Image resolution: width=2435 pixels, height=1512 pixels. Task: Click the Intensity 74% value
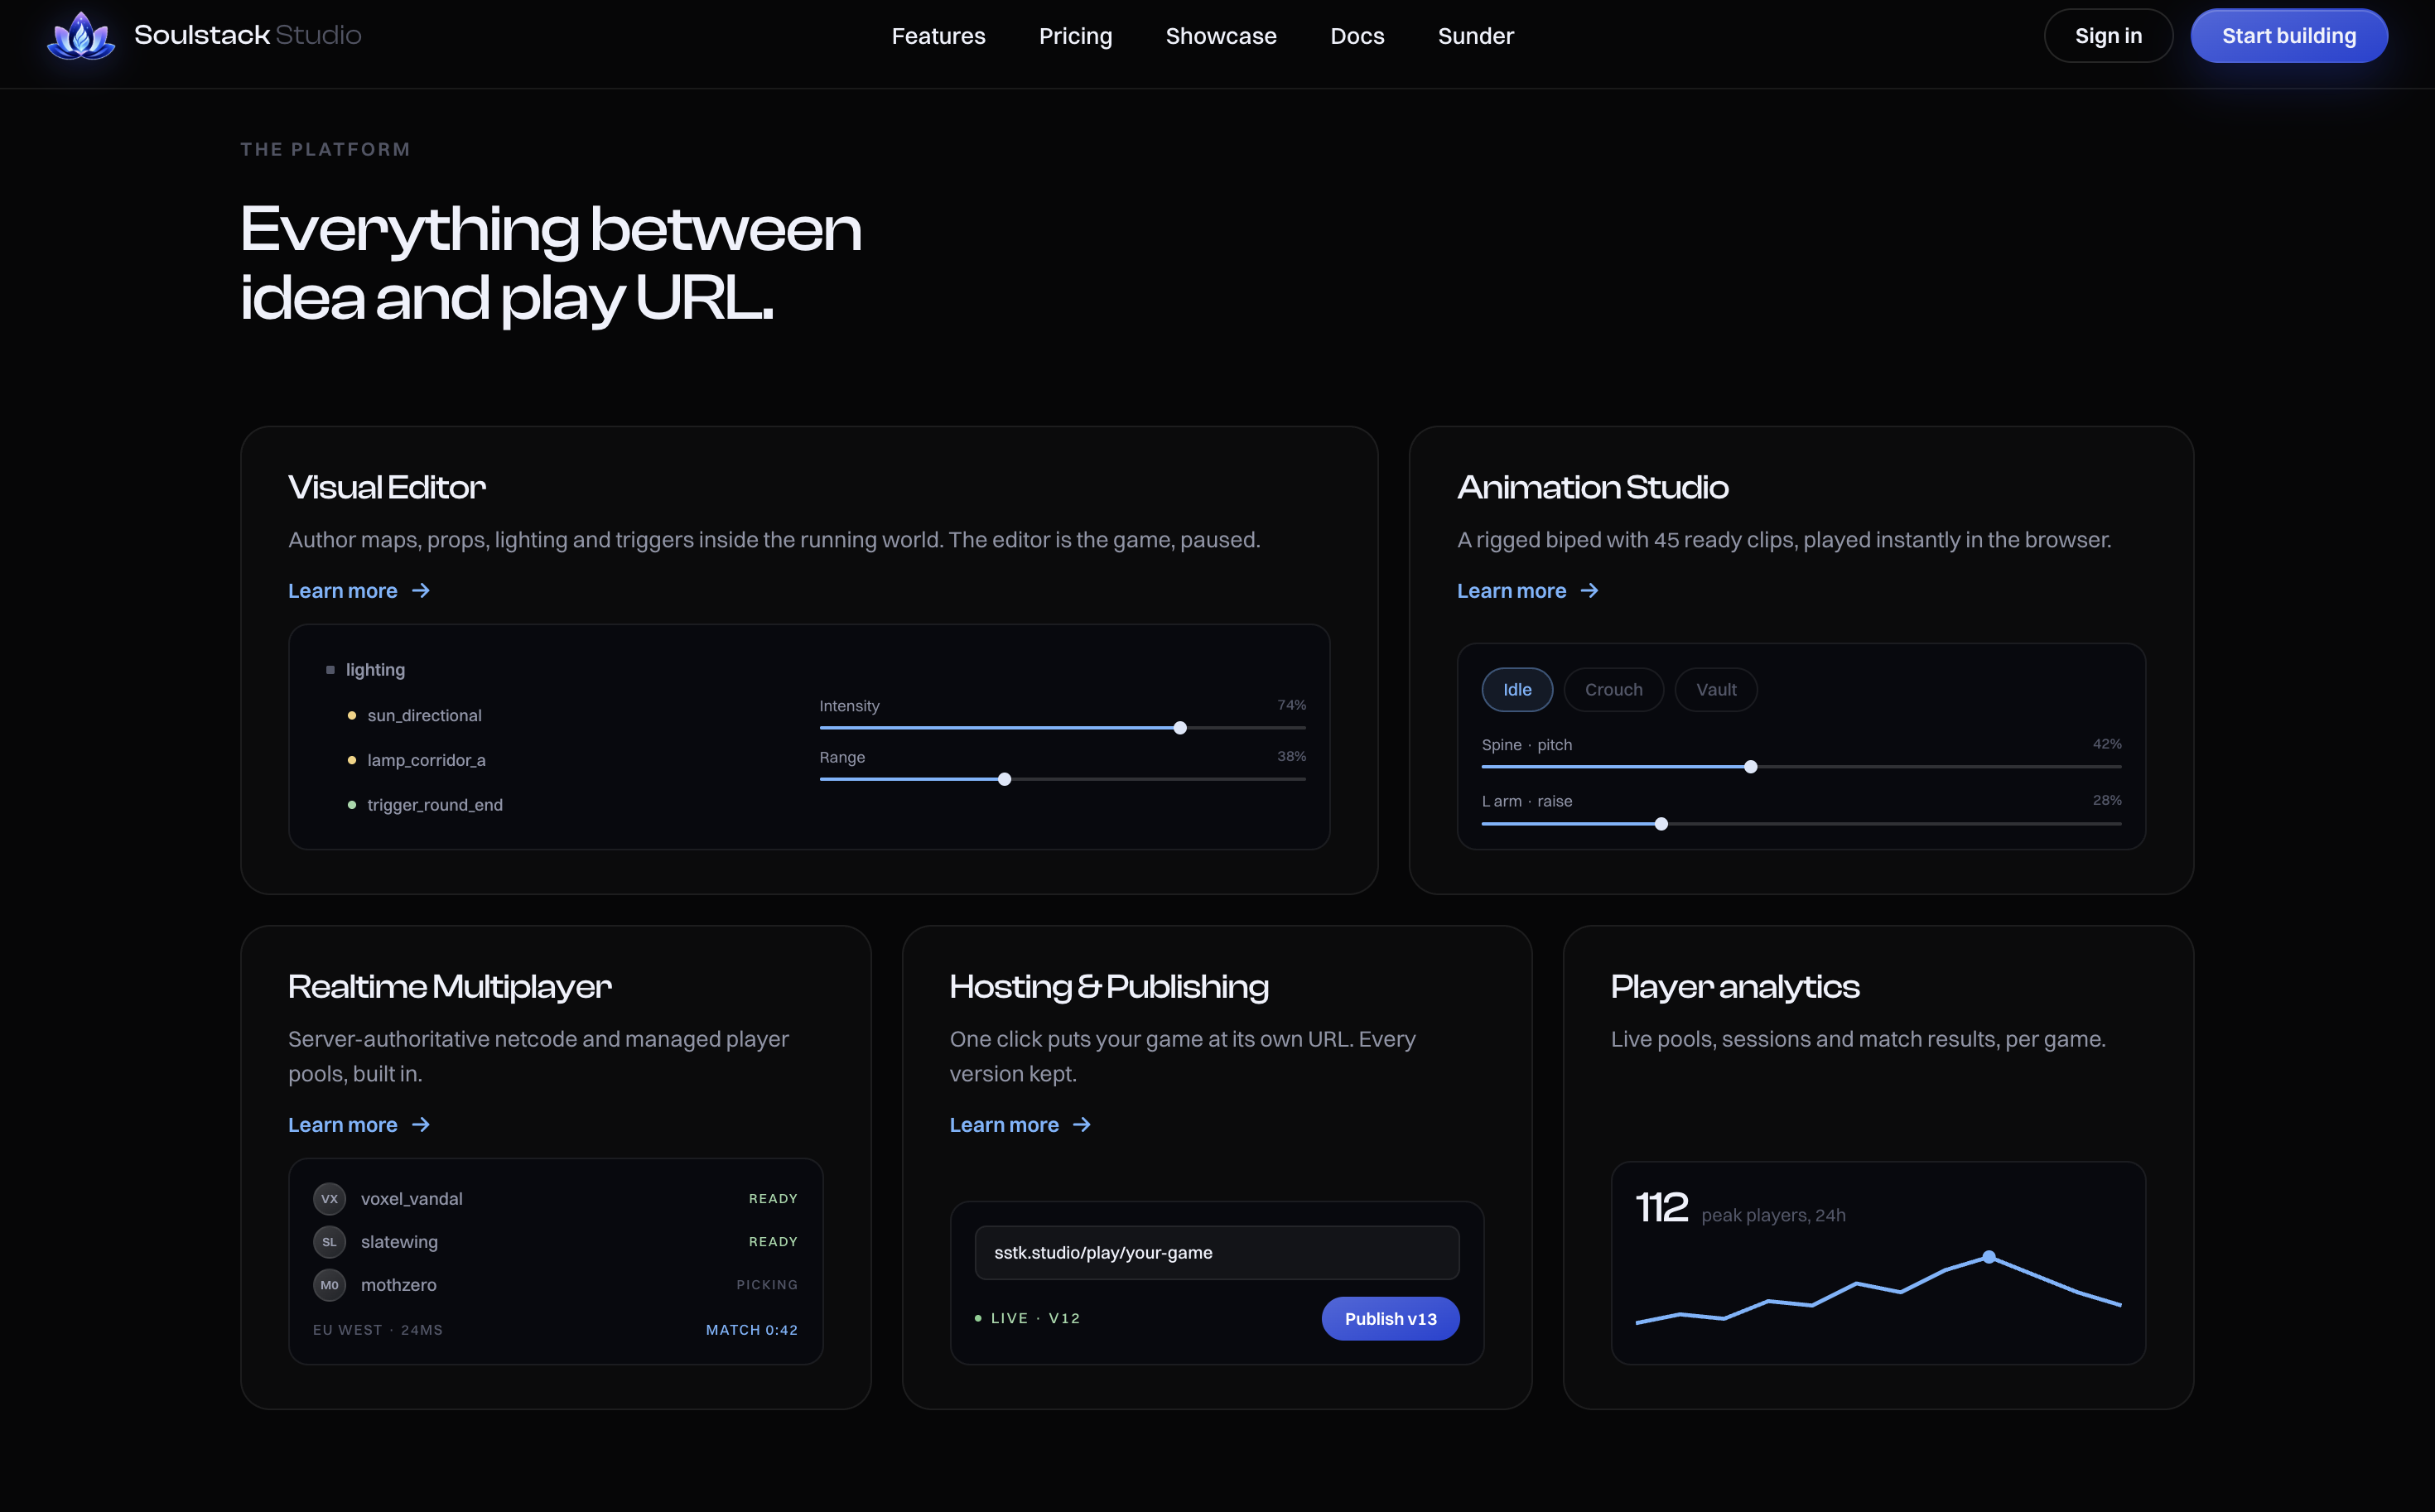(1291, 705)
